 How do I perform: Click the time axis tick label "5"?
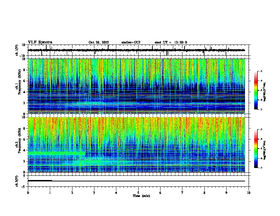click(x=138, y=193)
